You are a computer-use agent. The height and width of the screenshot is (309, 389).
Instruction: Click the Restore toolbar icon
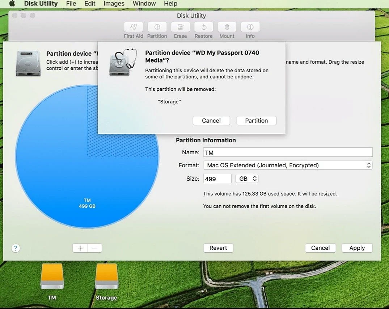pyautogui.click(x=204, y=27)
